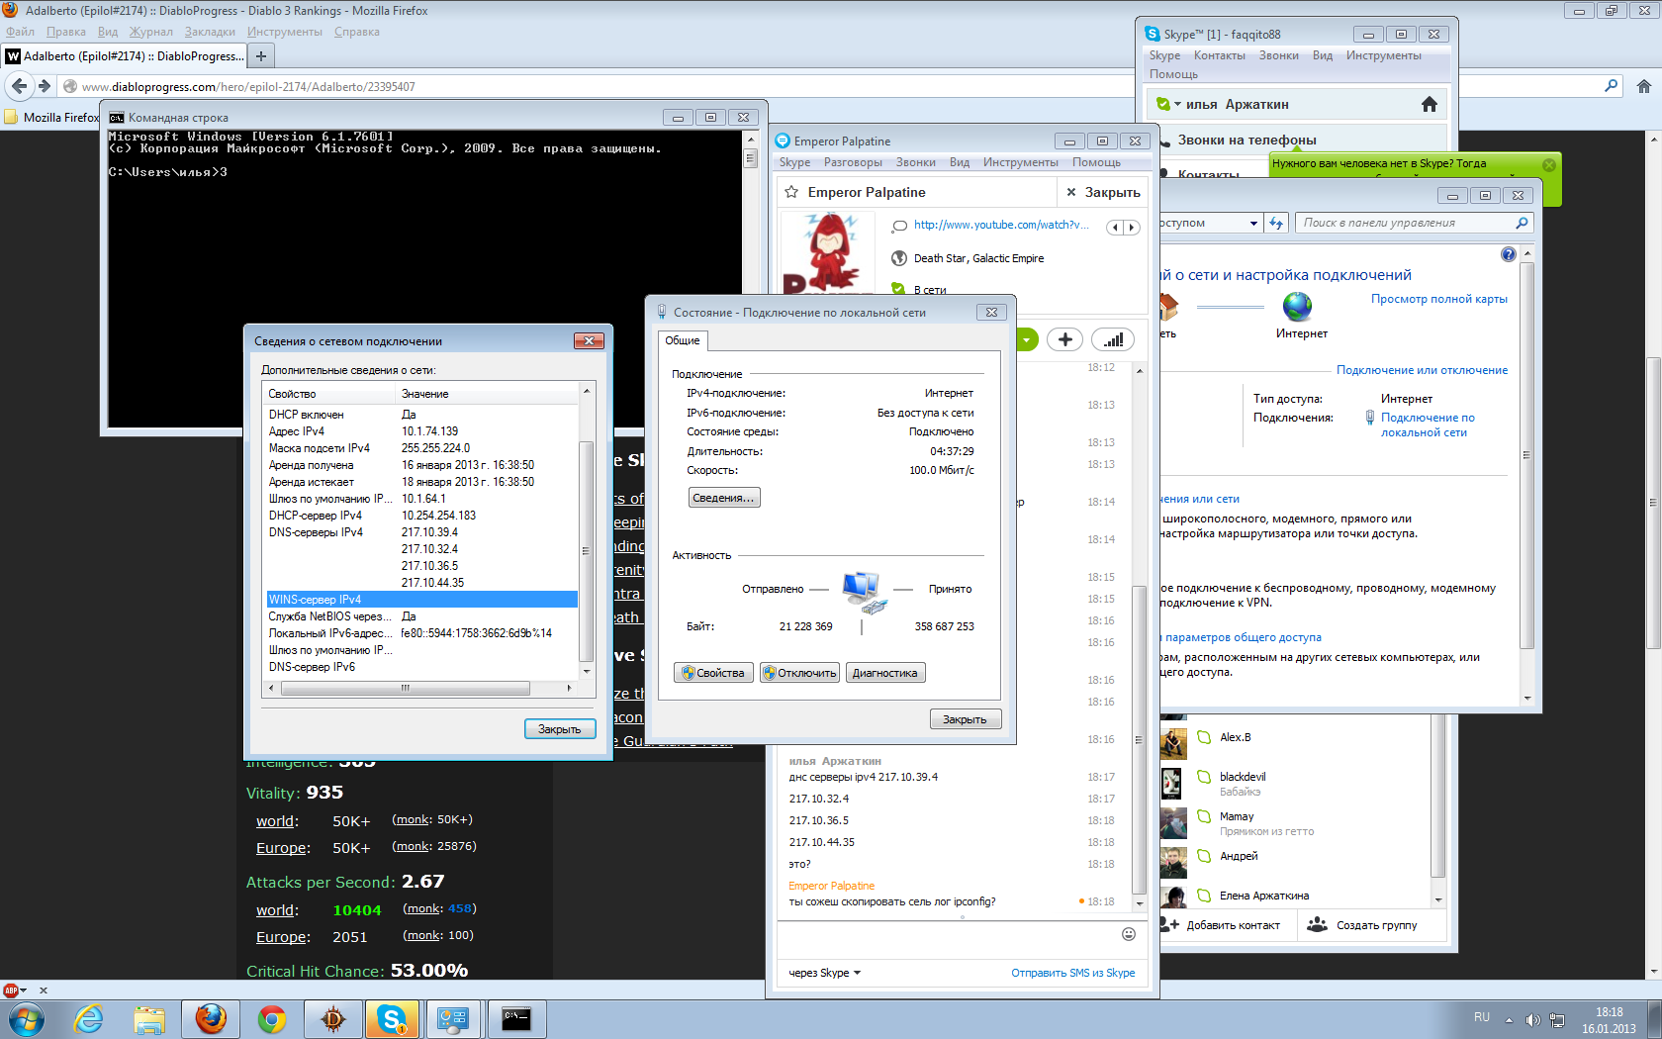Open green call button dropdown arrow
This screenshot has height=1039, width=1662.
pyautogui.click(x=1027, y=340)
